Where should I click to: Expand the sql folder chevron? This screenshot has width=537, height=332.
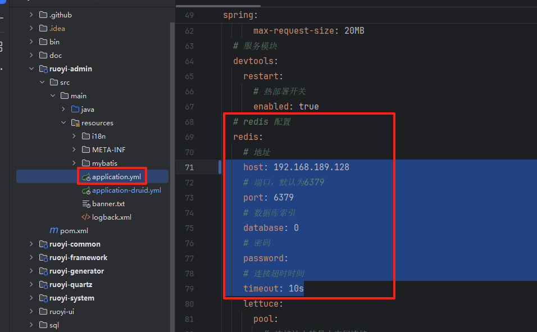pos(31,325)
